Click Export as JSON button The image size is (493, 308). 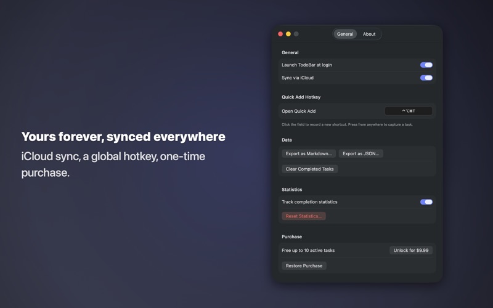pos(361,153)
